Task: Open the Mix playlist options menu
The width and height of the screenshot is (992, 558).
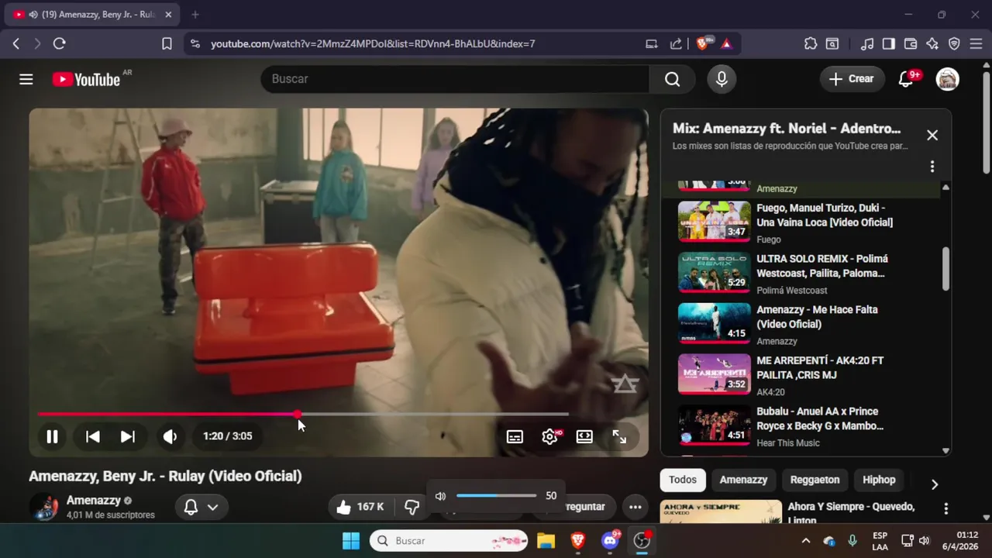Action: tap(932, 167)
